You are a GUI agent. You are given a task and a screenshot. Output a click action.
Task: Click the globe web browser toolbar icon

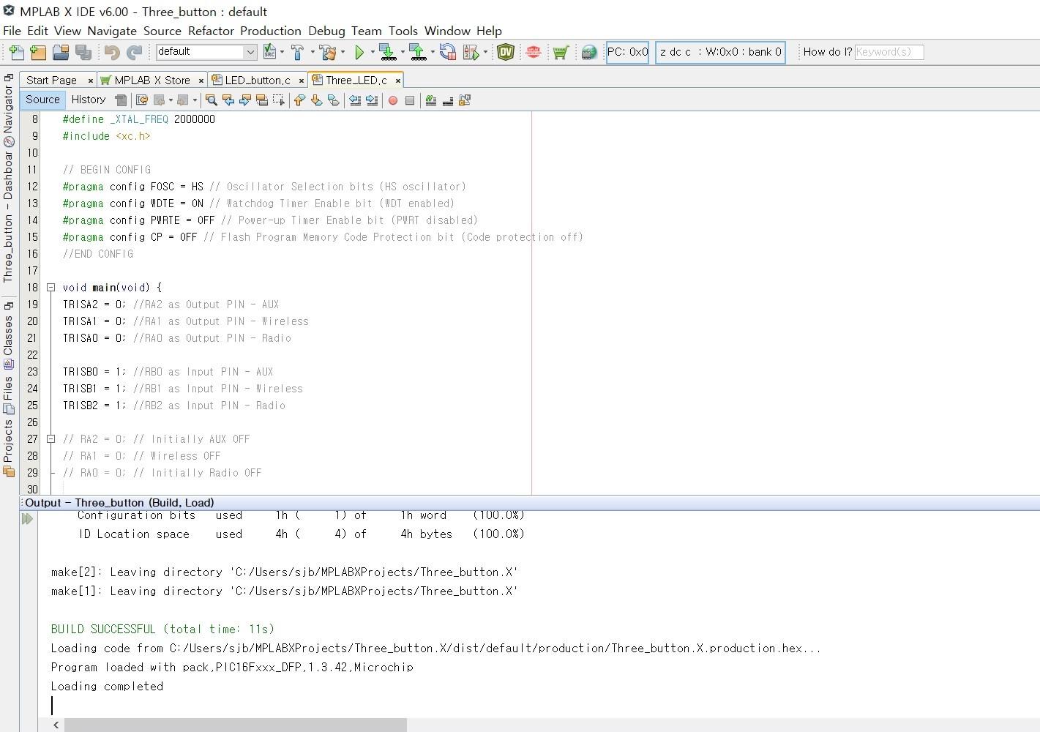(x=589, y=52)
